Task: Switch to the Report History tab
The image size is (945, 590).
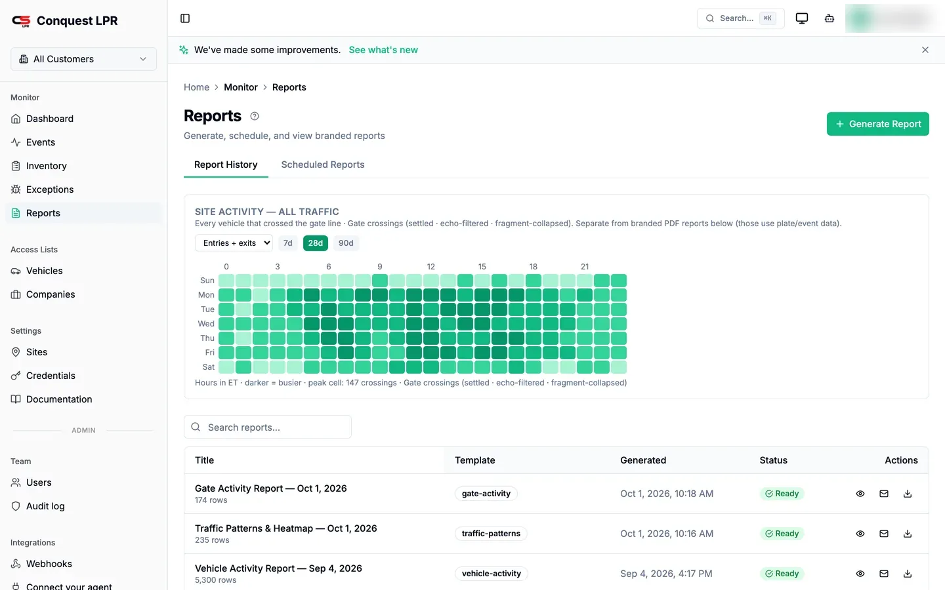Action: (x=226, y=165)
